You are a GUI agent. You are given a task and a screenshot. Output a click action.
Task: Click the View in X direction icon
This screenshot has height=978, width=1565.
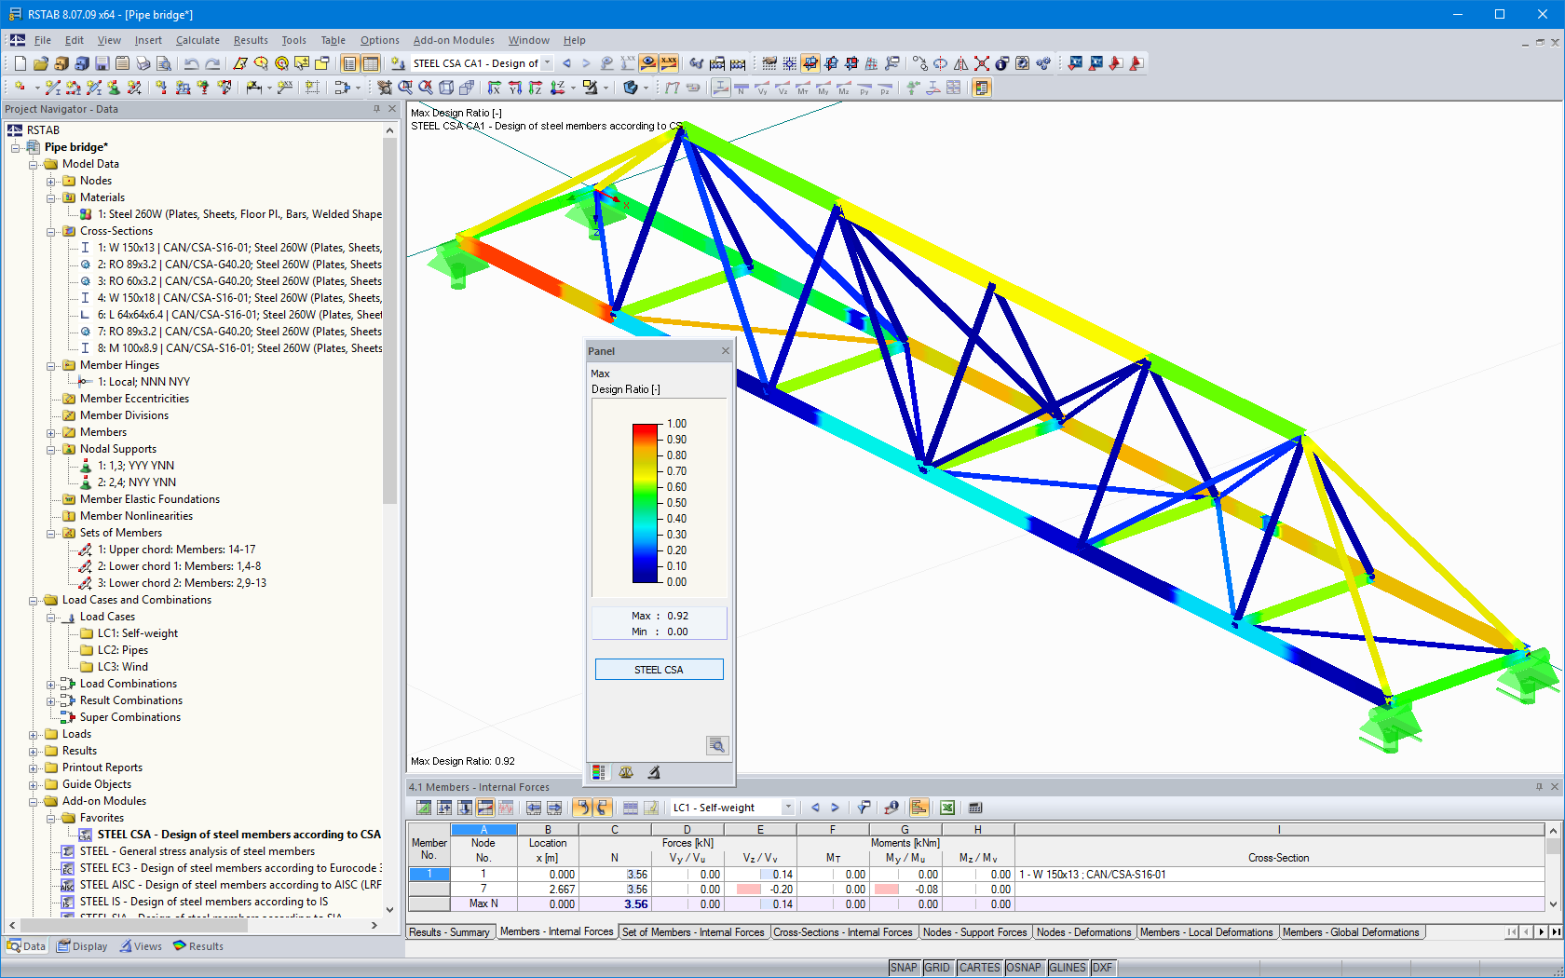[495, 88]
